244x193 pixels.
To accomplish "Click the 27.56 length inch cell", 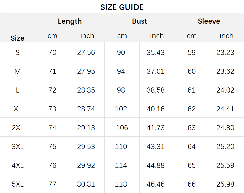I will tap(86, 52).
